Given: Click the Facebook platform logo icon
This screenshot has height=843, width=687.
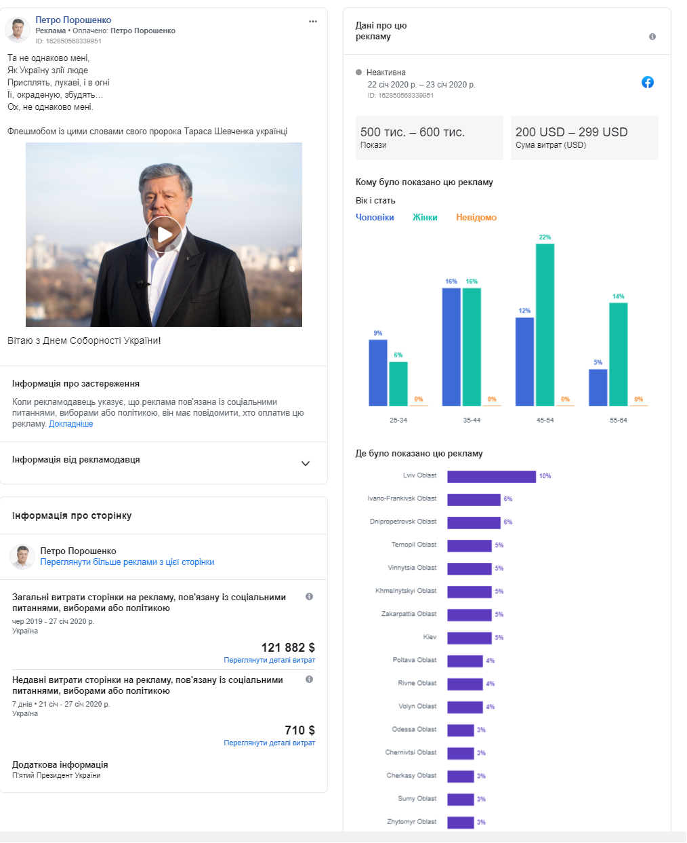Looking at the screenshot, I should click(x=648, y=82).
